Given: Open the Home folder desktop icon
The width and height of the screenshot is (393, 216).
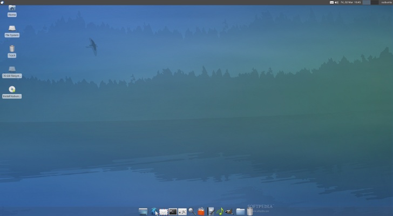Looking at the screenshot, I should click(x=12, y=11).
